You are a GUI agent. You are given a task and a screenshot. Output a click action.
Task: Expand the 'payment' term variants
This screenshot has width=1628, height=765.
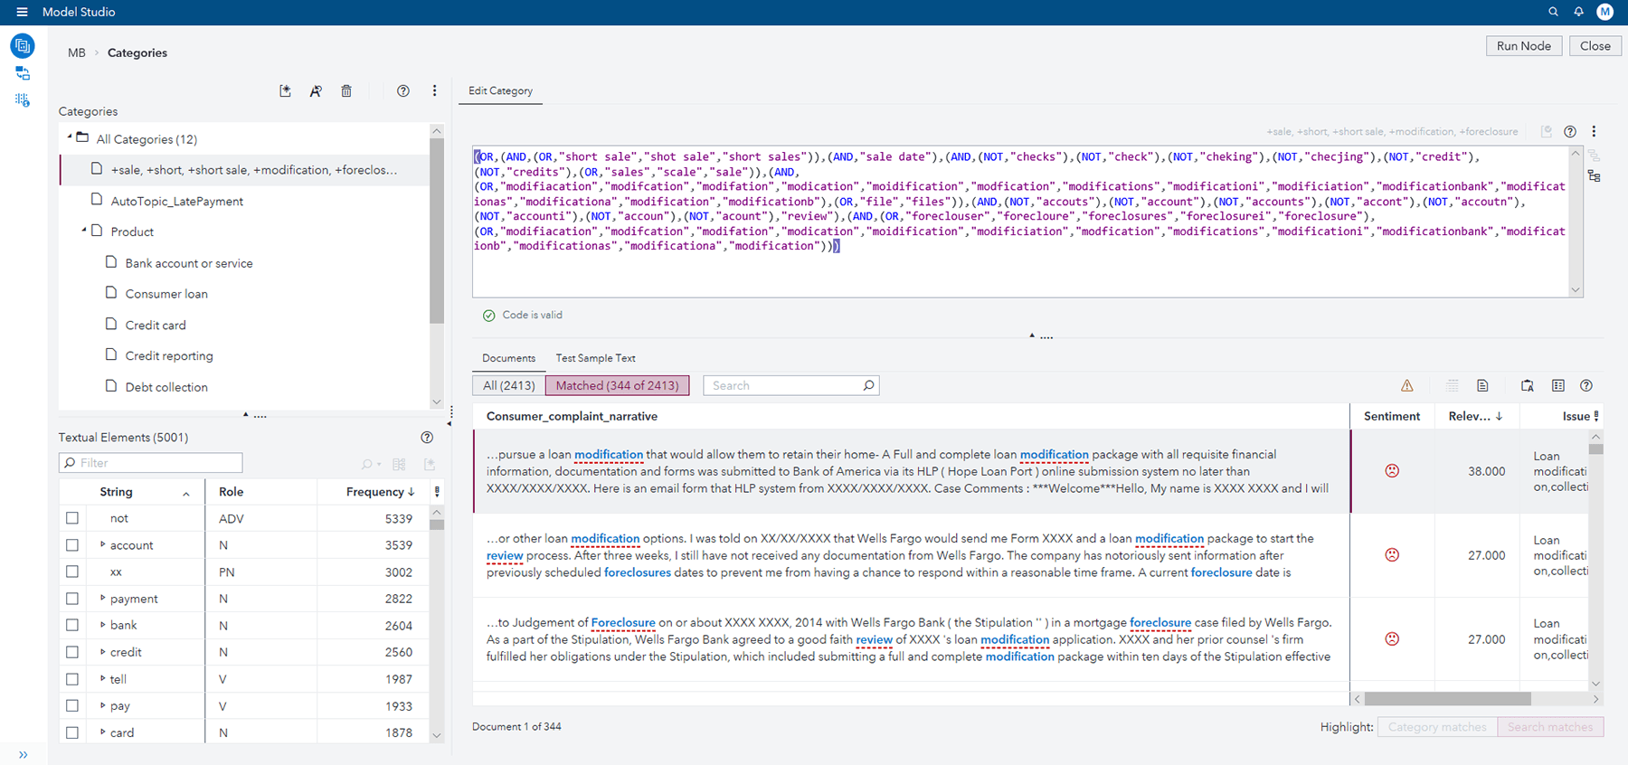[102, 598]
